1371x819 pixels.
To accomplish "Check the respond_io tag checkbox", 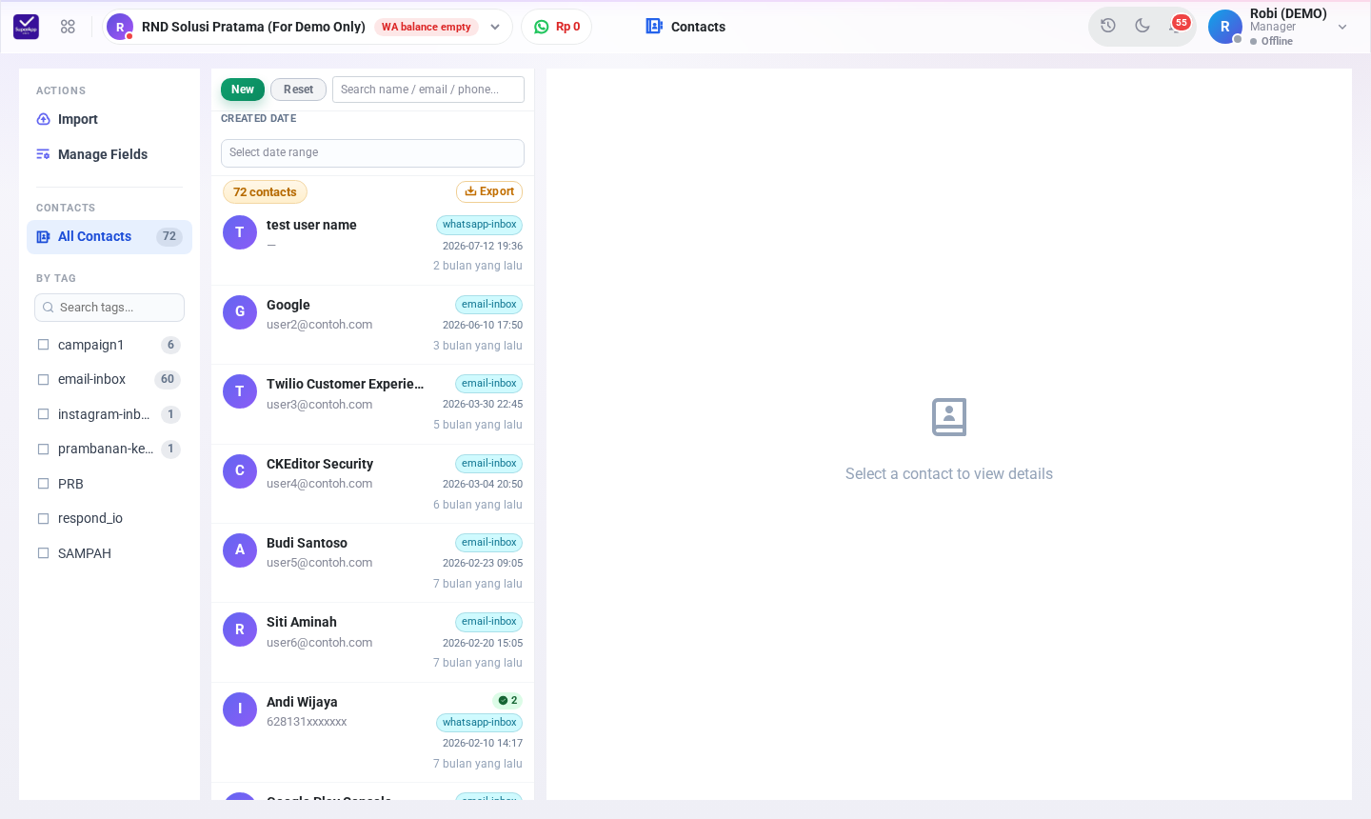I will 43,518.
